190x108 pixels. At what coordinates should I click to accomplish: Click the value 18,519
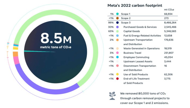tap(168, 48)
